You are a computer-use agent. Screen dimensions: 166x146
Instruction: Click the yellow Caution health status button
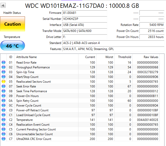click(13, 24)
